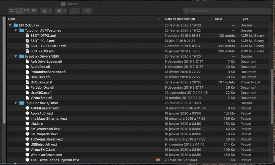Click the left sidebar scrollbar
This screenshot has height=165, width=275.
(x=4, y=70)
